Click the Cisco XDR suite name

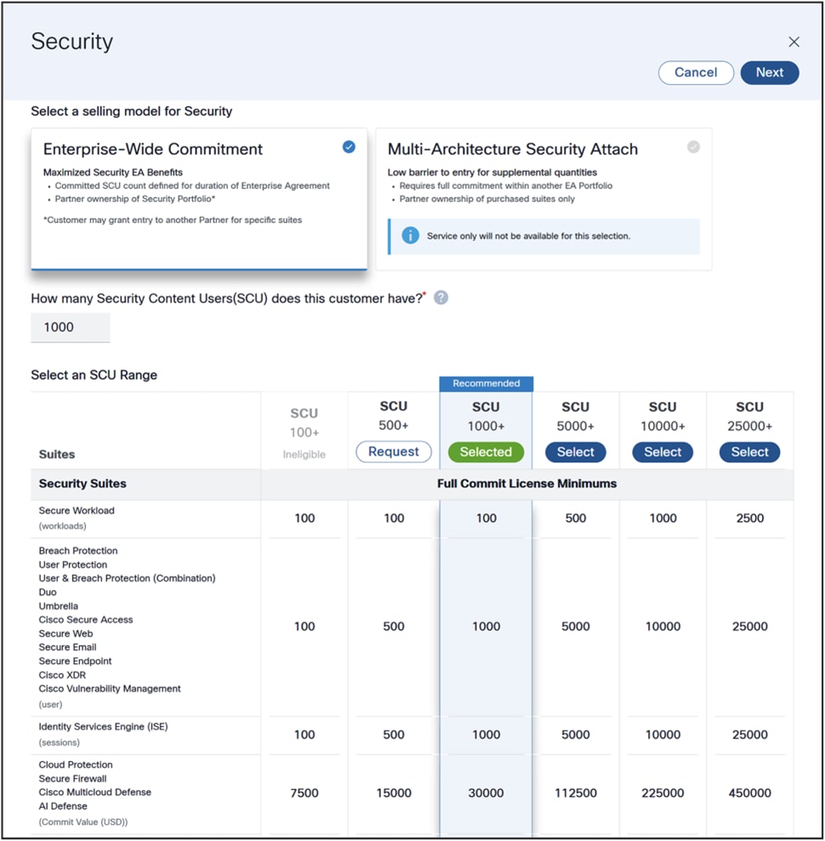(x=61, y=675)
